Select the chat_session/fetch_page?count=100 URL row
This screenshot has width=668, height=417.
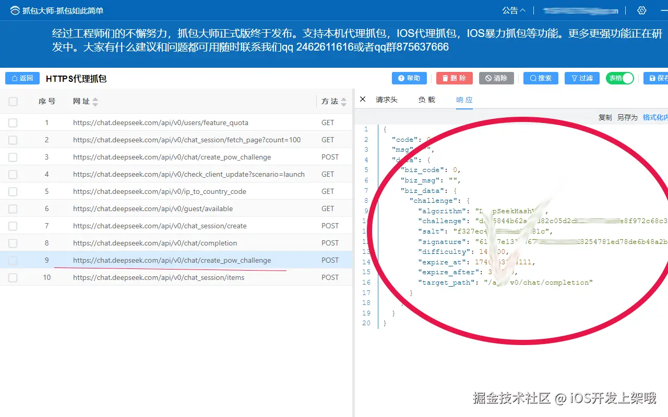tap(187, 140)
